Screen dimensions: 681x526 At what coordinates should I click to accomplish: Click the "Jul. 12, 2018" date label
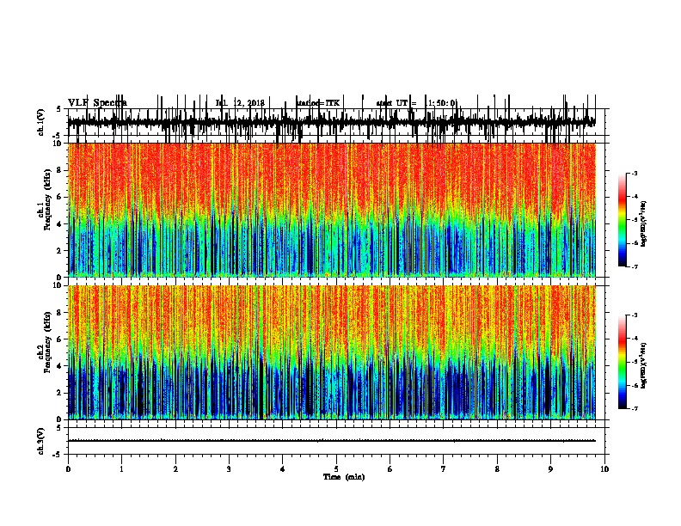pos(240,103)
